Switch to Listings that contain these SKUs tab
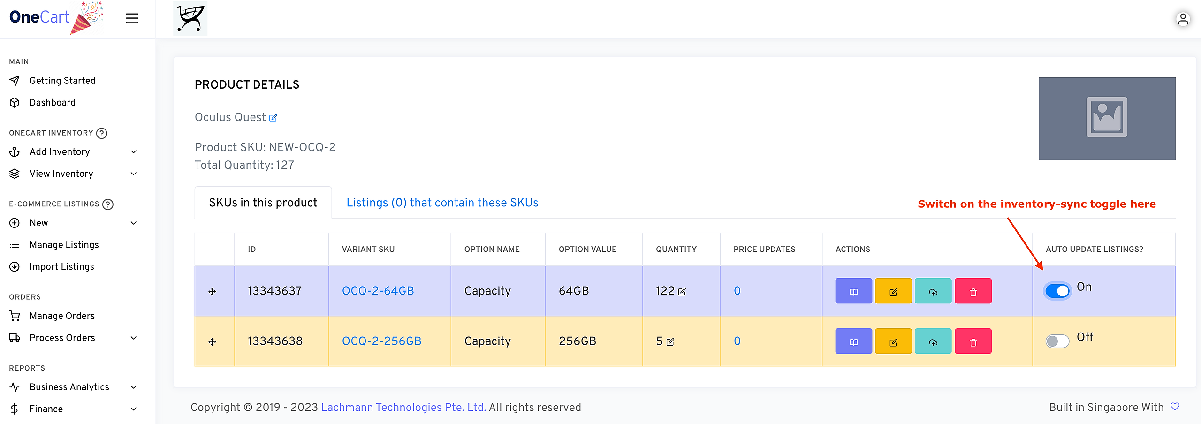1201x424 pixels. 442,203
